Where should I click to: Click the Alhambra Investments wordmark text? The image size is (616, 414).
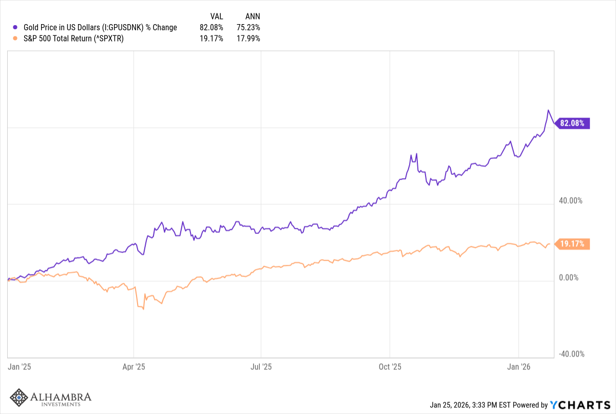[61, 398]
